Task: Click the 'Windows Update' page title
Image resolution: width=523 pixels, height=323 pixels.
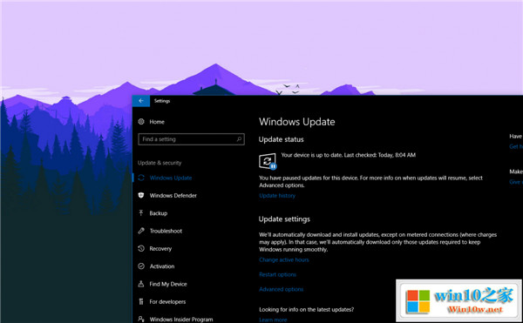Action: point(297,122)
